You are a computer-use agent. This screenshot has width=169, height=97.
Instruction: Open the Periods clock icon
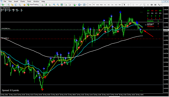(79, 5)
